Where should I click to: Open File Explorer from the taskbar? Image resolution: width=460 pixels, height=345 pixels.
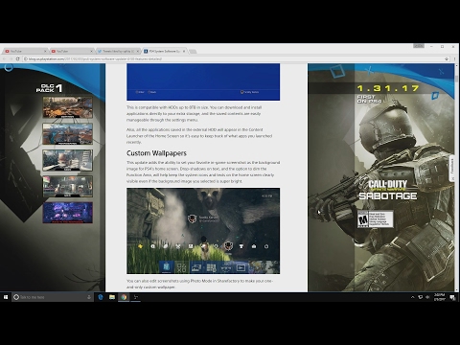(x=112, y=297)
